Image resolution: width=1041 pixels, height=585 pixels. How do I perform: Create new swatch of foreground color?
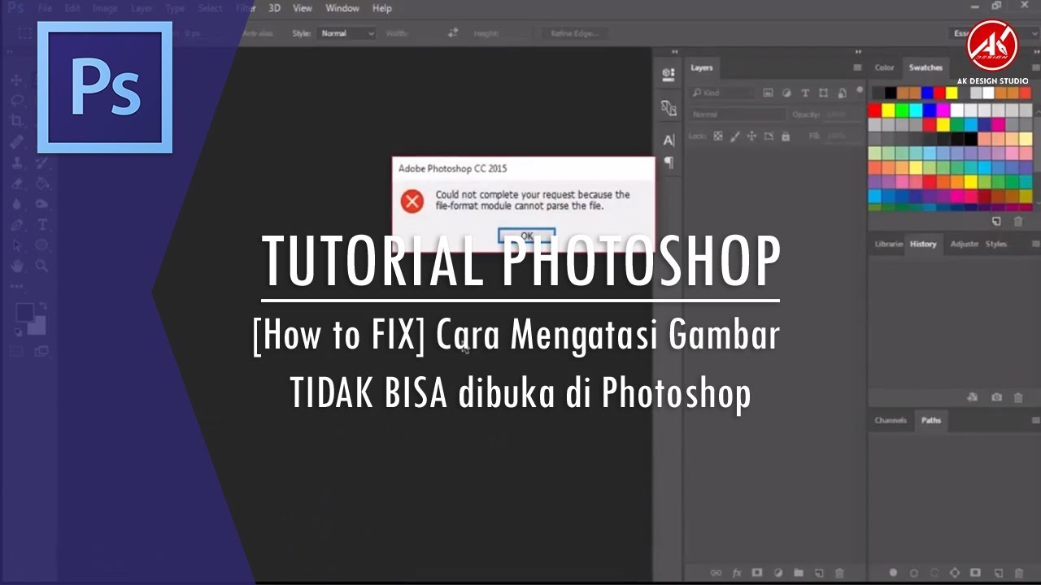[996, 221]
